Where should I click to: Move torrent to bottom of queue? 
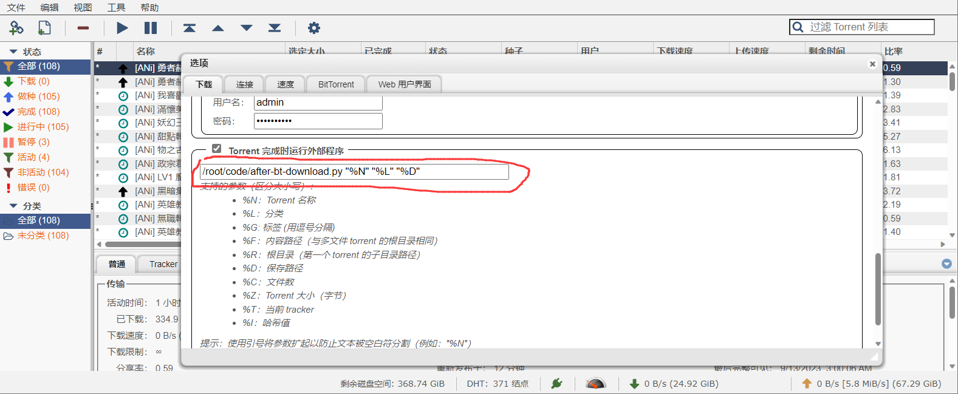[x=275, y=28]
